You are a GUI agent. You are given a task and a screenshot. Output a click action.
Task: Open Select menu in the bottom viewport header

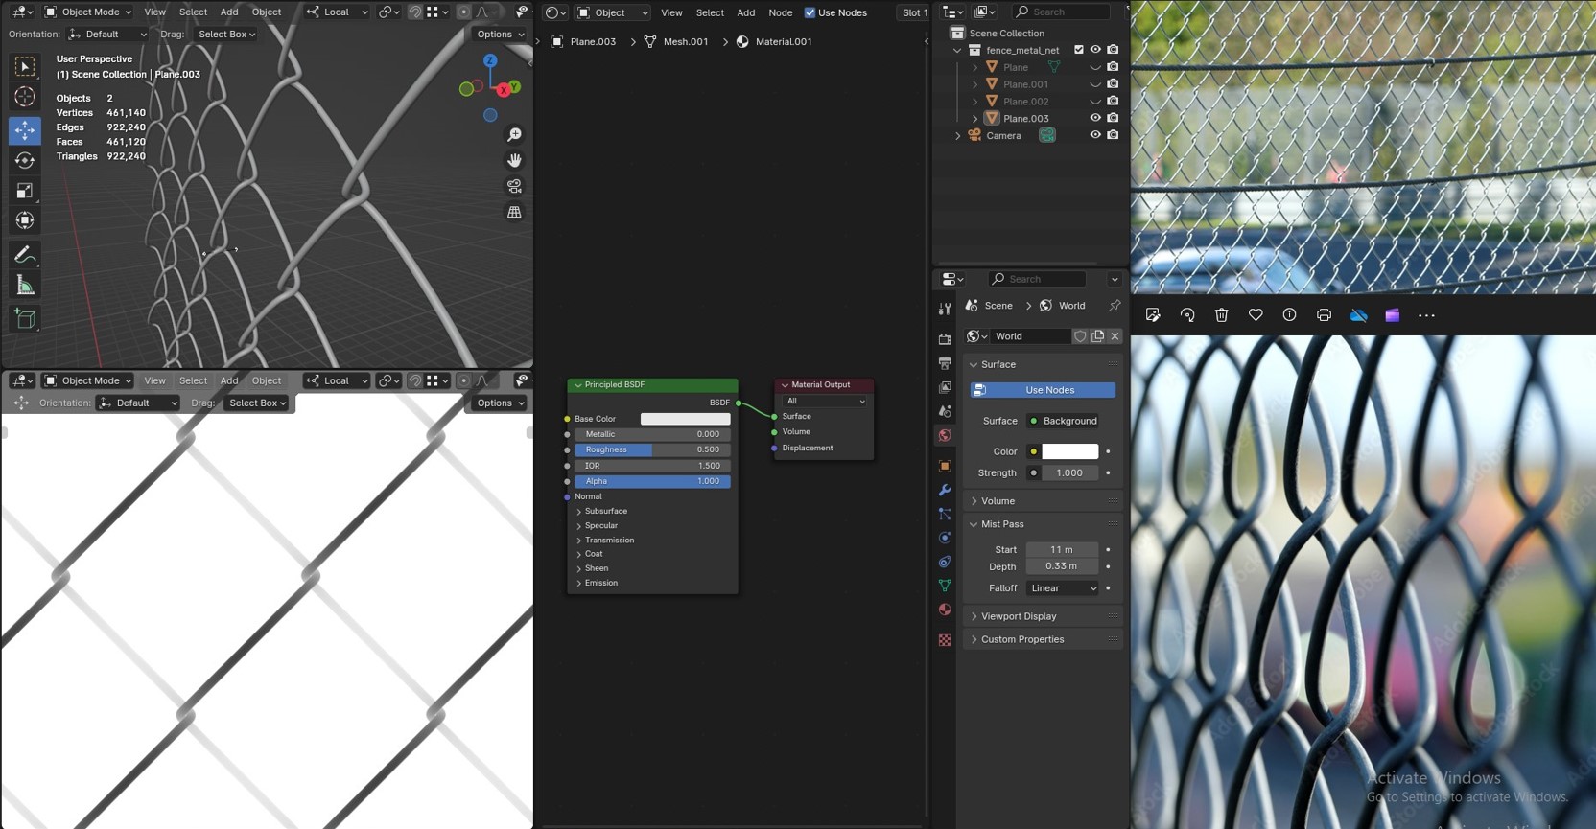193,380
